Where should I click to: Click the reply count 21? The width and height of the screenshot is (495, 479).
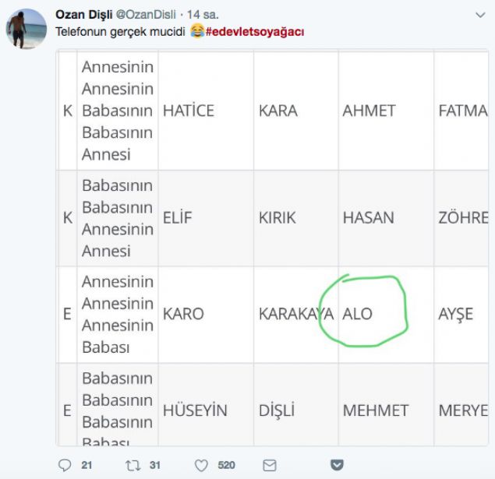coord(87,465)
